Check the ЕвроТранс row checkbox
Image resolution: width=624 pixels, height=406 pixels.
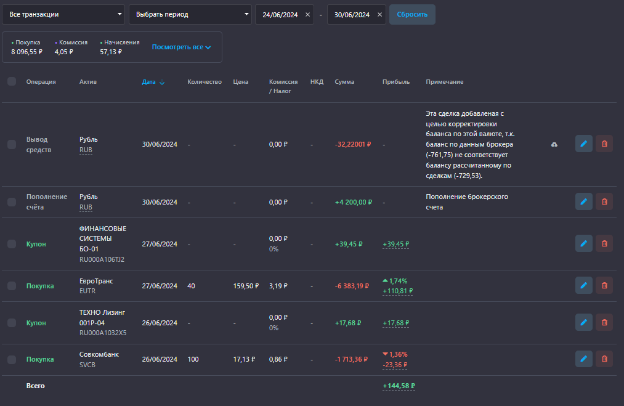tap(12, 286)
